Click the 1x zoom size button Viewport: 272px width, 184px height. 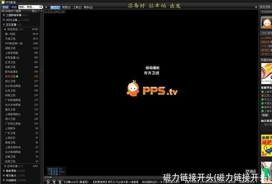(x=46, y=11)
